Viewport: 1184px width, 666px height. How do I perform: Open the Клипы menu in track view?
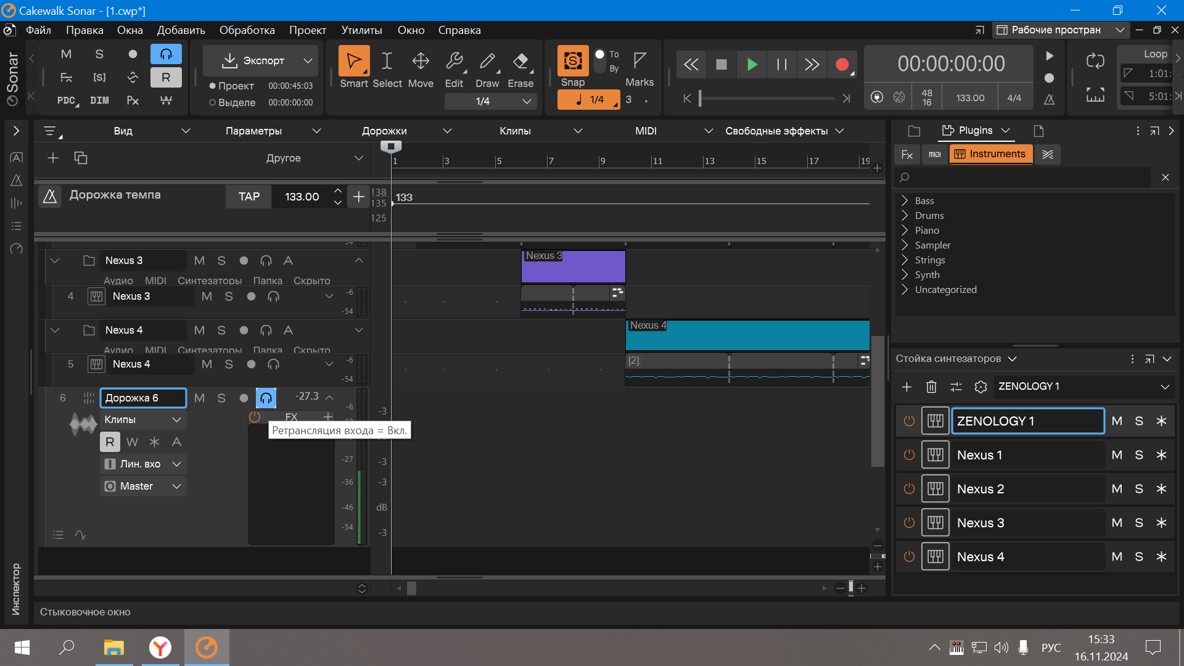[x=540, y=131]
